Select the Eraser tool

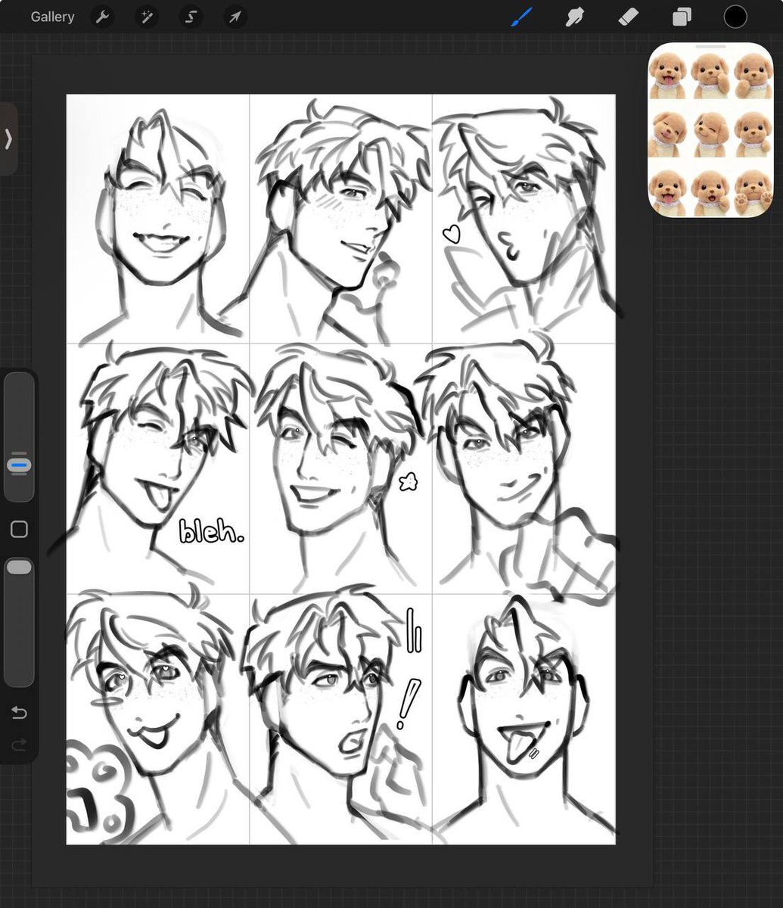point(628,17)
